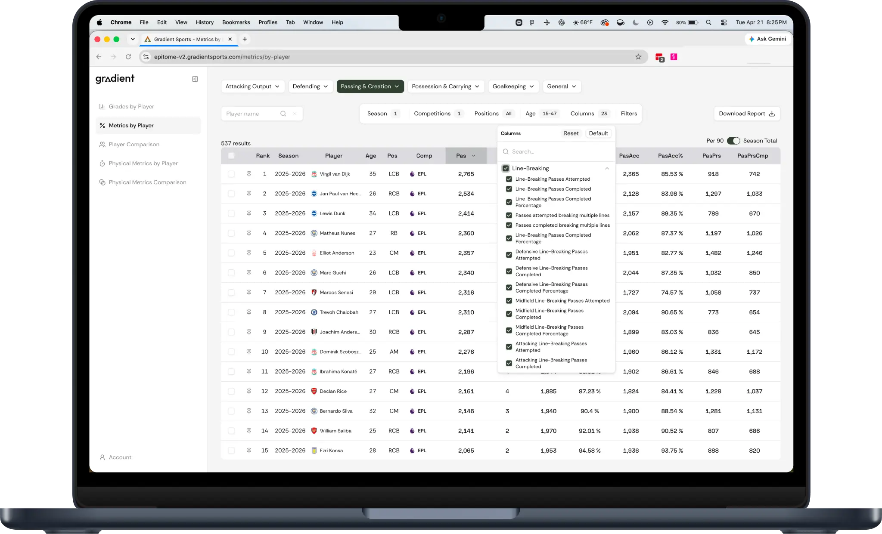Open Wi-Fi status in the menu bar
This screenshot has width=882, height=534.
pos(665,22)
